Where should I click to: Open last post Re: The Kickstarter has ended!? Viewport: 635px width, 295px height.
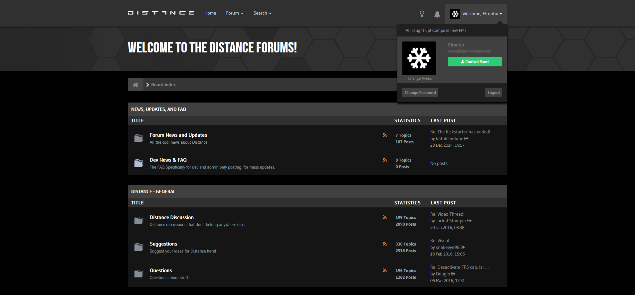pos(460,132)
